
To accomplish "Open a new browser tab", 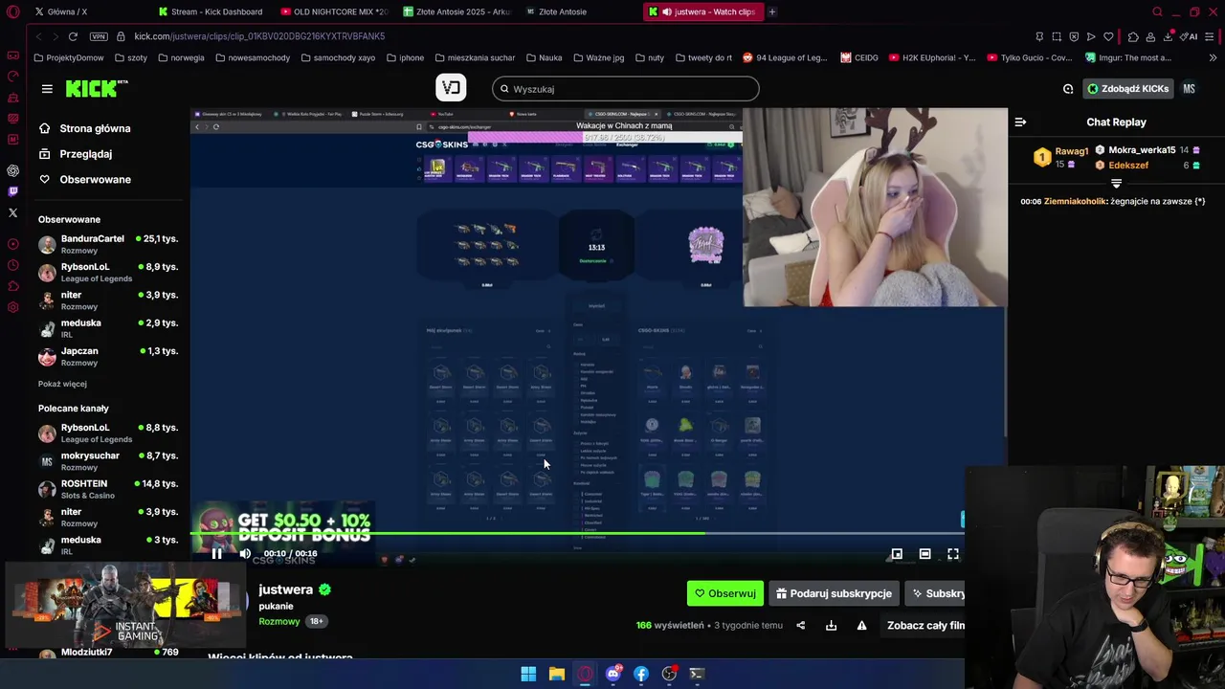I will tap(771, 11).
